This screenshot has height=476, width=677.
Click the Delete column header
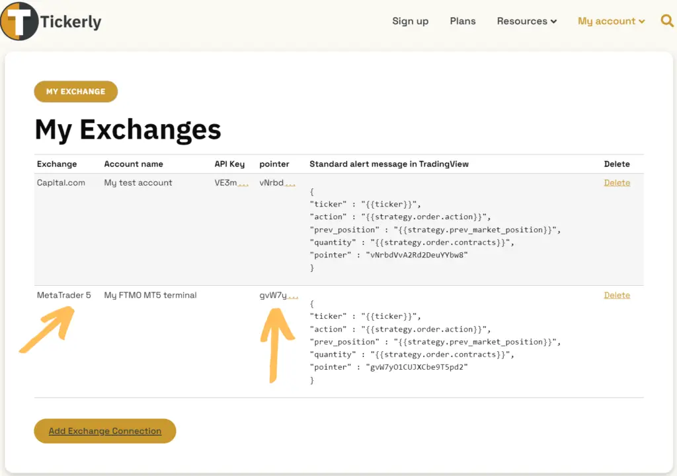[x=617, y=164]
